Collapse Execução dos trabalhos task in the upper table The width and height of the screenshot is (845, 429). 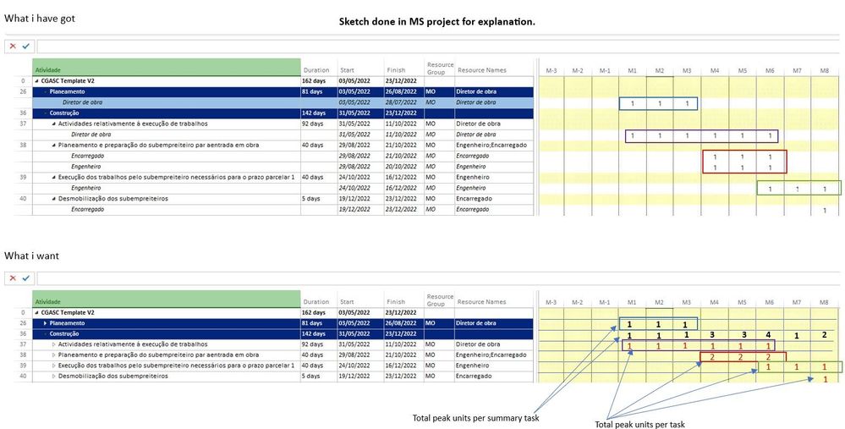(54, 178)
